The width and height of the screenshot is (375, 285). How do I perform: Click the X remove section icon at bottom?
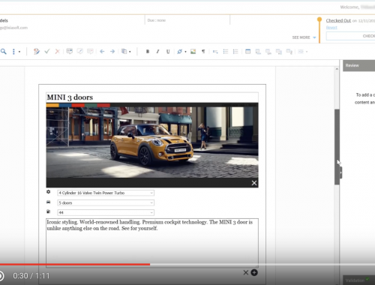click(x=246, y=272)
